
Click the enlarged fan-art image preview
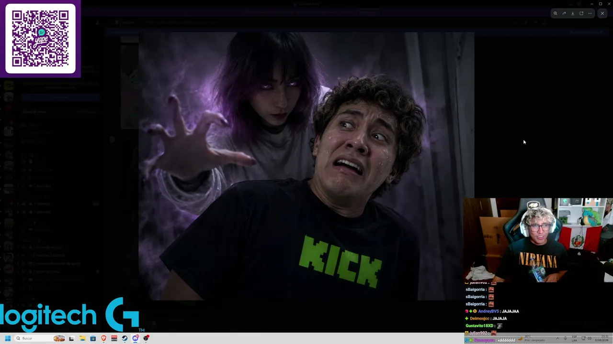point(306,166)
